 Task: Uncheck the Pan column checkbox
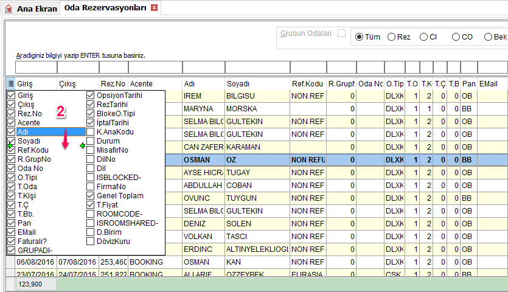pyautogui.click(x=12, y=223)
